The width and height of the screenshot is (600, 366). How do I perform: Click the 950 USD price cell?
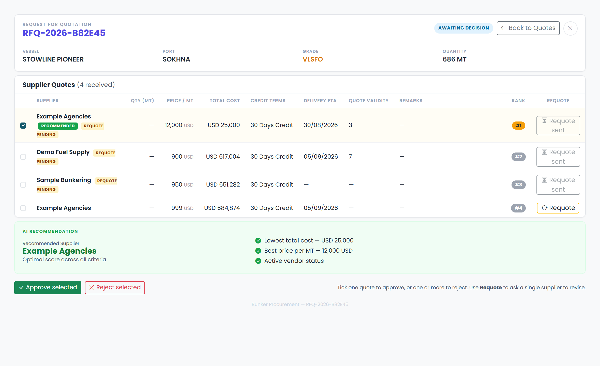point(182,185)
